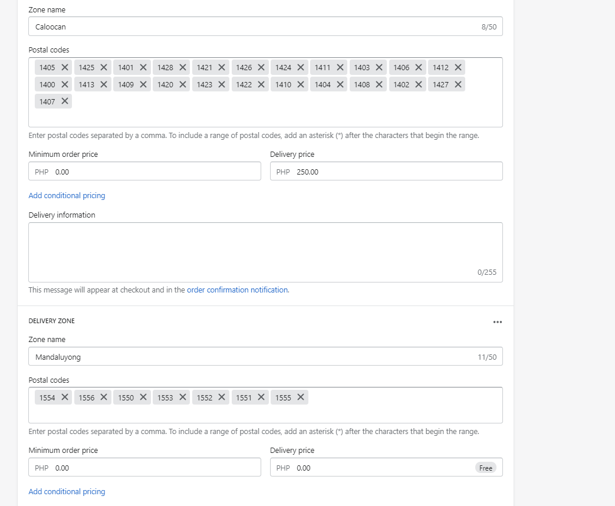Remove postal code 1428 tag
Viewport: 615px width, 506px height.
coord(183,67)
